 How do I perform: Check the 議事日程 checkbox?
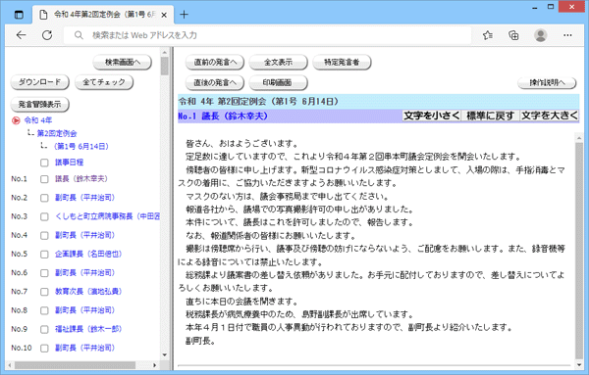tap(44, 163)
